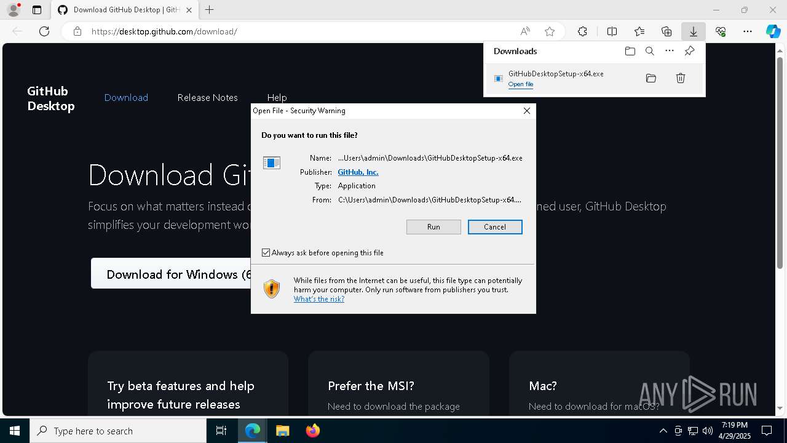Open downloads folder in Downloads panel
Image resolution: width=787 pixels, height=443 pixels.
click(630, 51)
